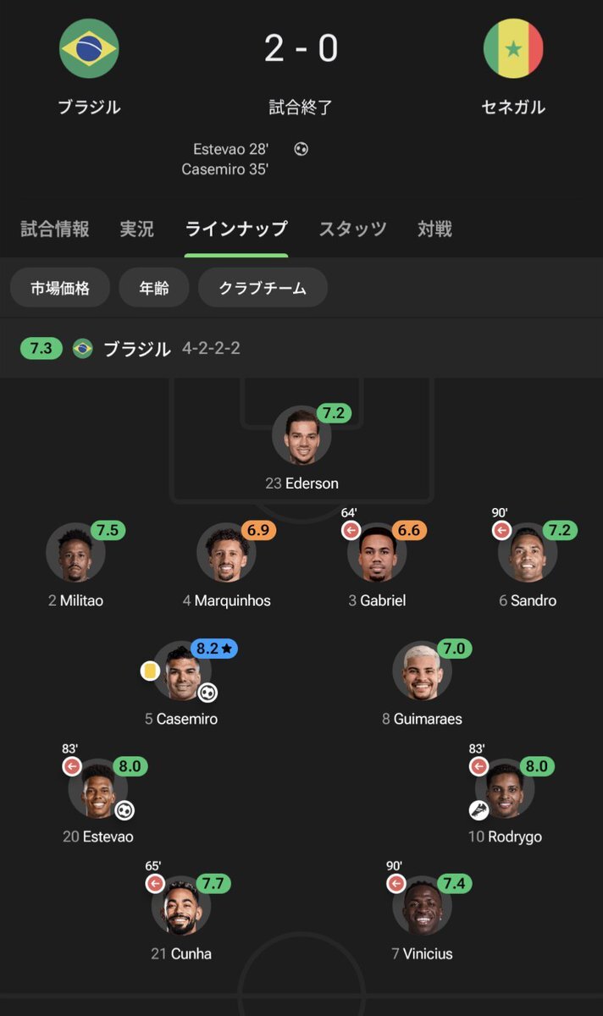Switch to the スタッツ tab

pos(352,228)
